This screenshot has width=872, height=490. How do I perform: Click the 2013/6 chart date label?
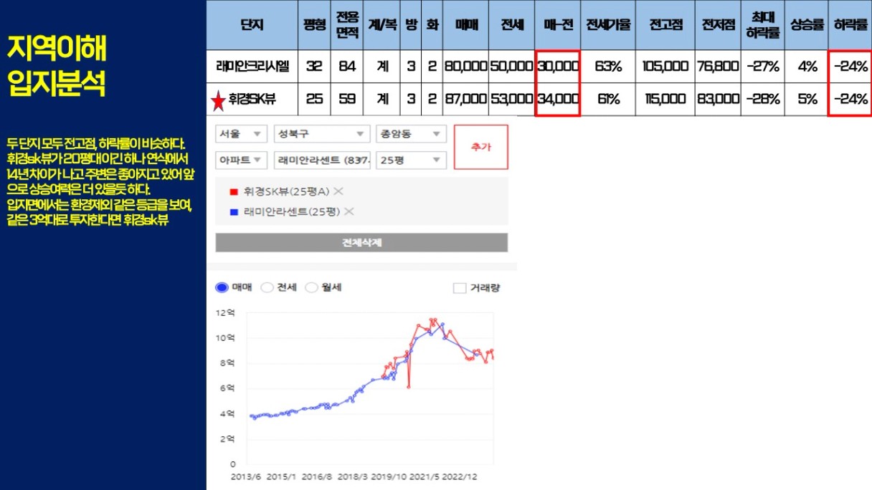point(245,476)
